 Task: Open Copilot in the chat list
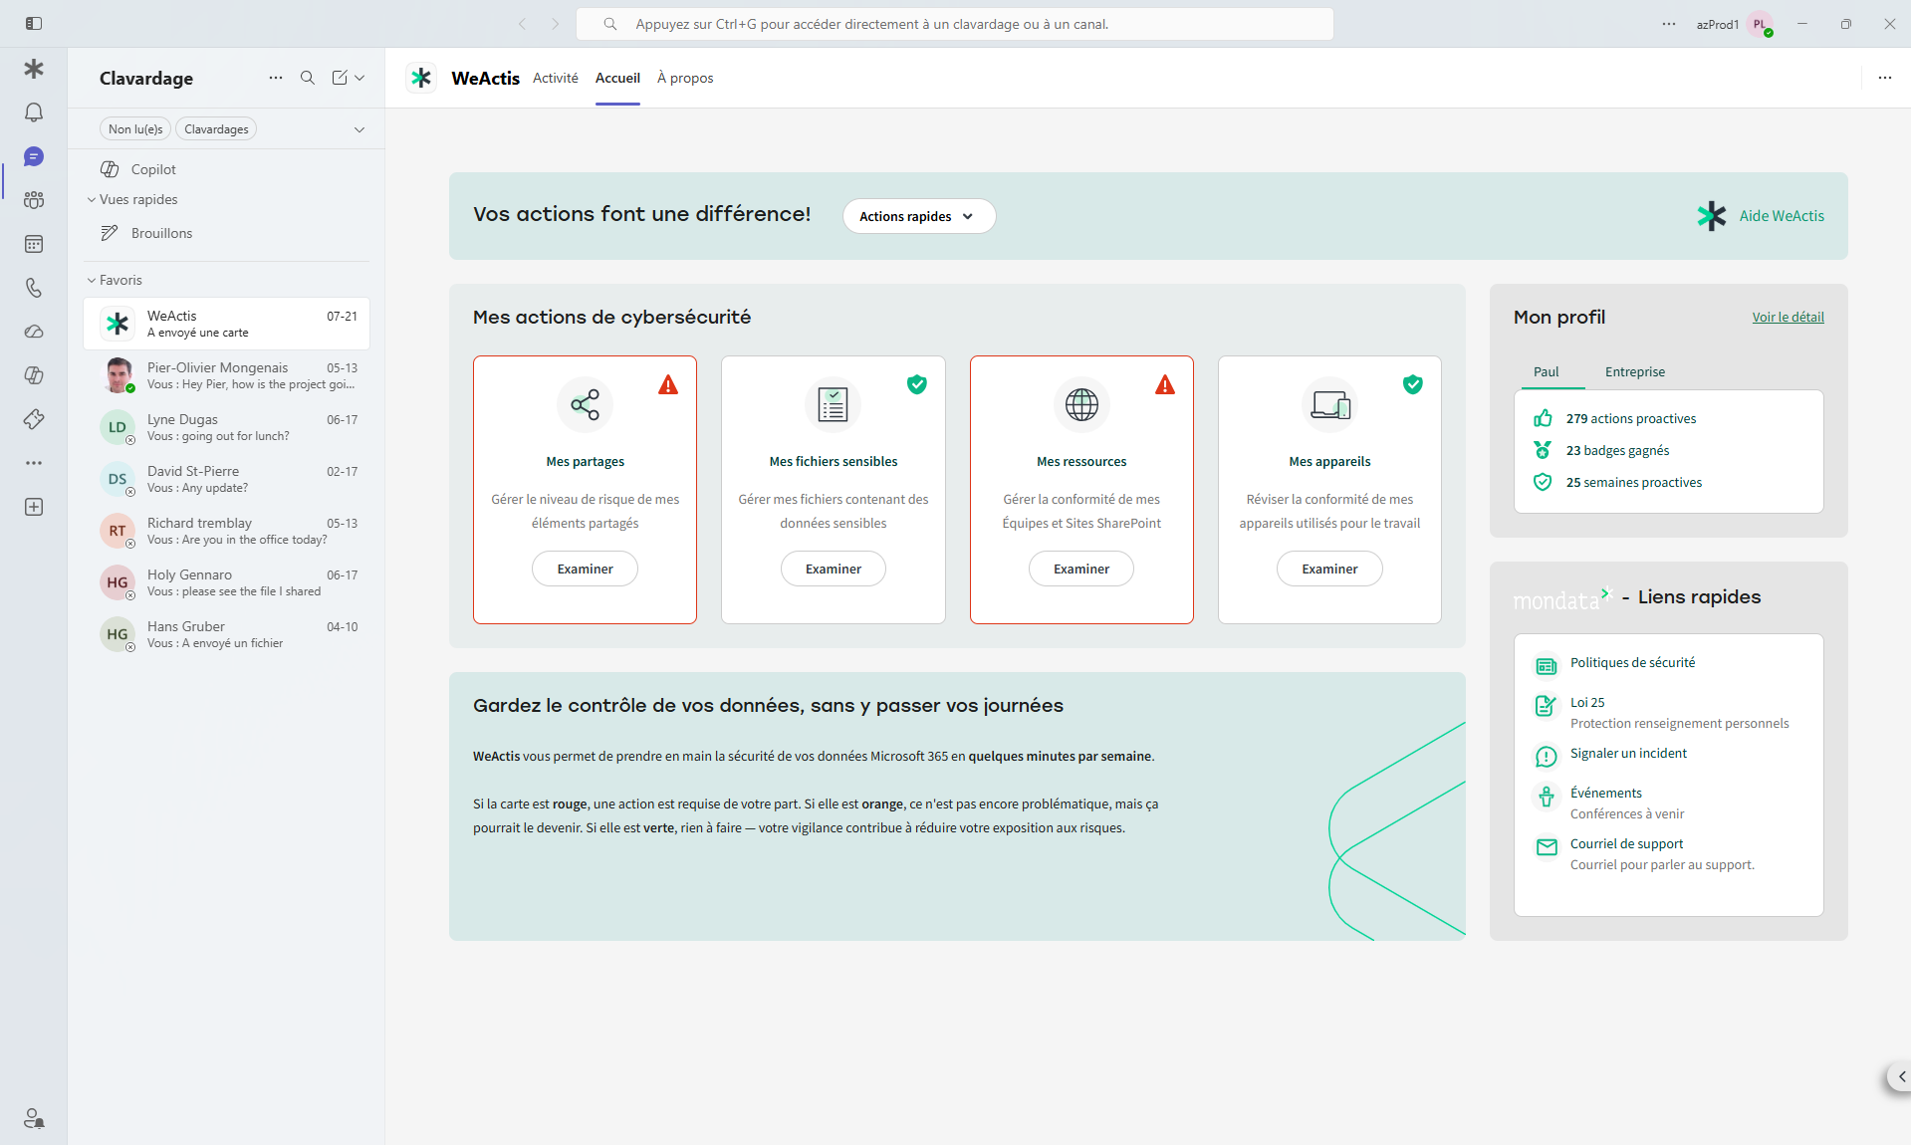point(227,169)
